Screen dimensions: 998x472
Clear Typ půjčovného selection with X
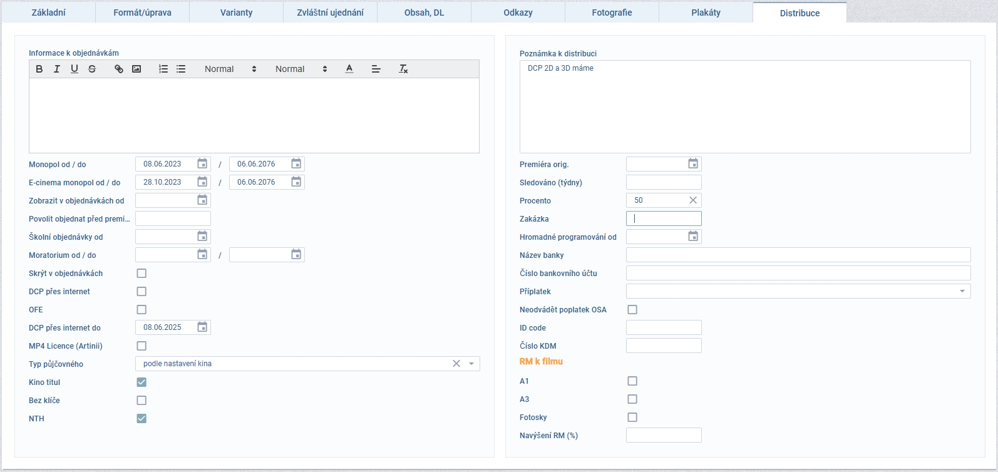point(456,364)
